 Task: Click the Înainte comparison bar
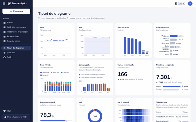(x=171, y=90)
